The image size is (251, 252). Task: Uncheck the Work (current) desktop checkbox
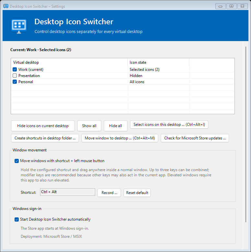point(15,70)
